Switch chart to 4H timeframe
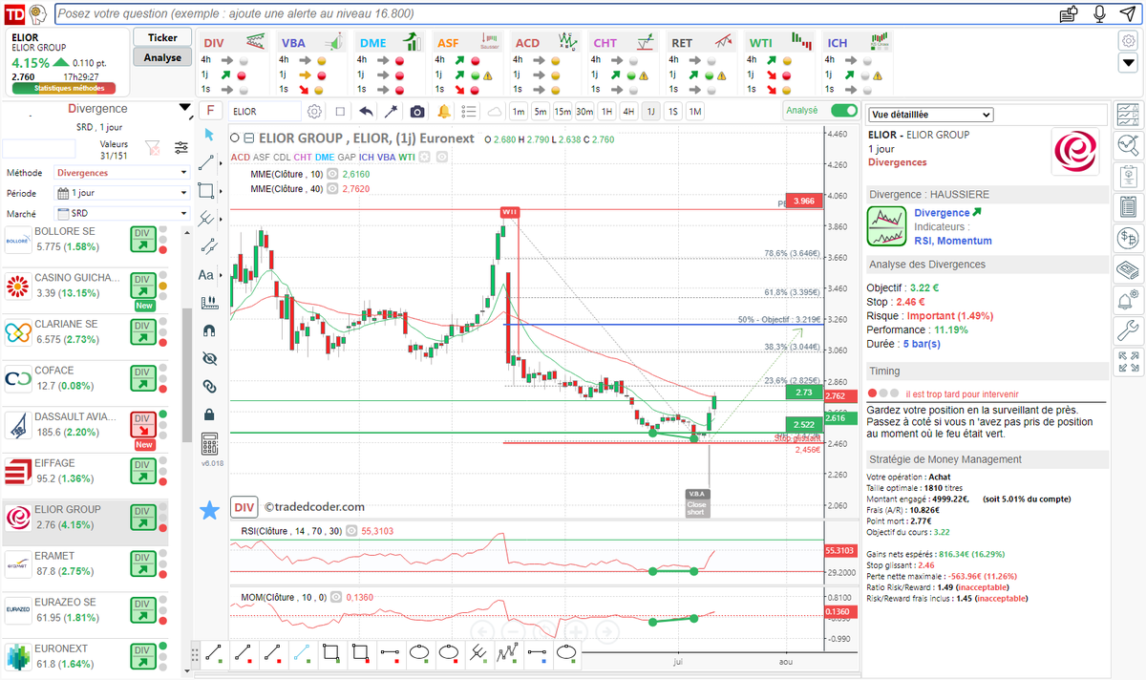Viewport: 1146px width, 680px height. point(628,111)
